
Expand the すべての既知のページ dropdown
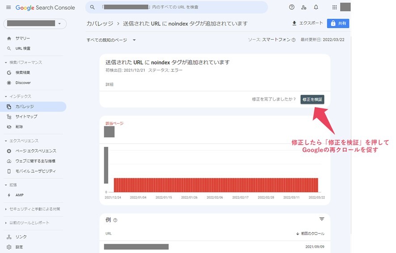(x=111, y=40)
